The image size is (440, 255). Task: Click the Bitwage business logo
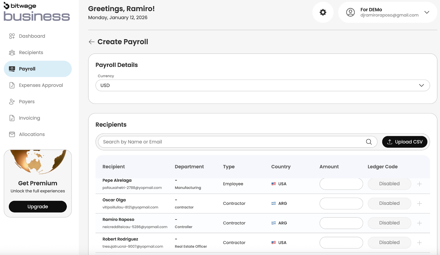[x=37, y=13]
